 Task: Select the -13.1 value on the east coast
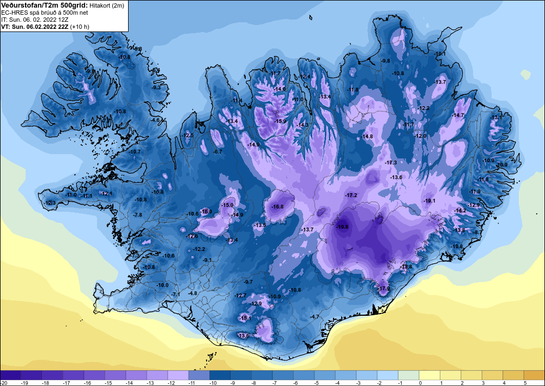(496, 118)
